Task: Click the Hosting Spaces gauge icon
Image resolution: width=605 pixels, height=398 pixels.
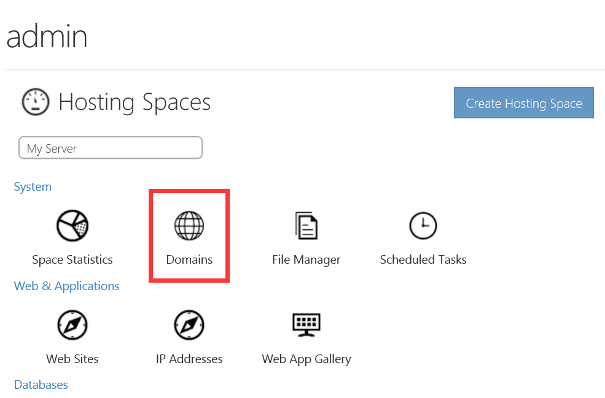Action: tap(36, 102)
